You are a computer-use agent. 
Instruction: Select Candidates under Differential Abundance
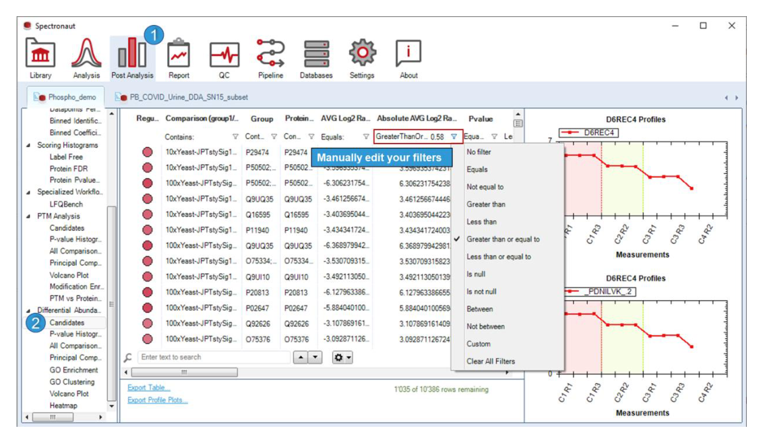(67, 323)
